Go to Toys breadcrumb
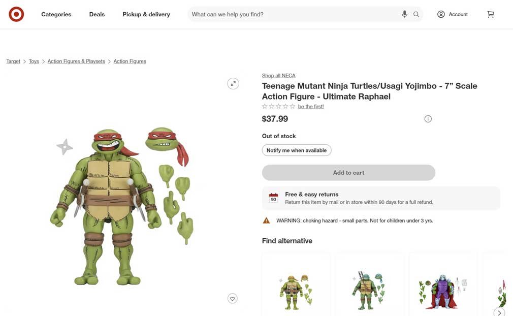The height and width of the screenshot is (316, 513). 34,61
